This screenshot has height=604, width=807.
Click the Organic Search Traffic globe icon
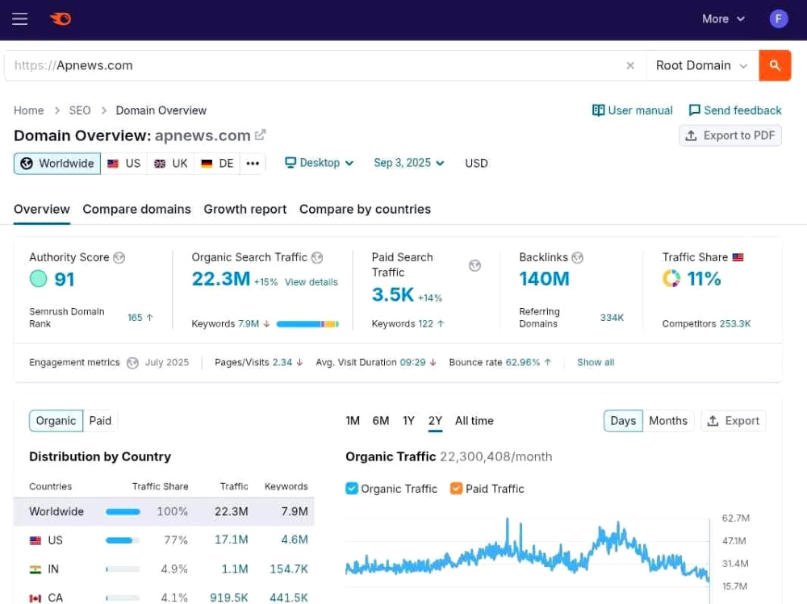(x=317, y=257)
